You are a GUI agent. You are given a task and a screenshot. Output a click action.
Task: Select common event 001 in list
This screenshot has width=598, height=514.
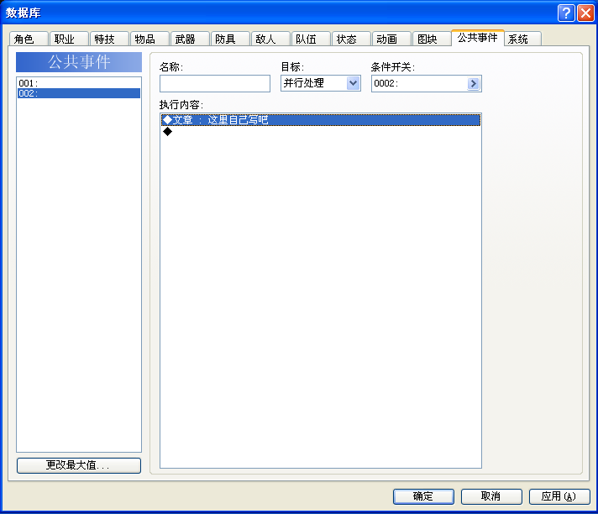pos(79,83)
